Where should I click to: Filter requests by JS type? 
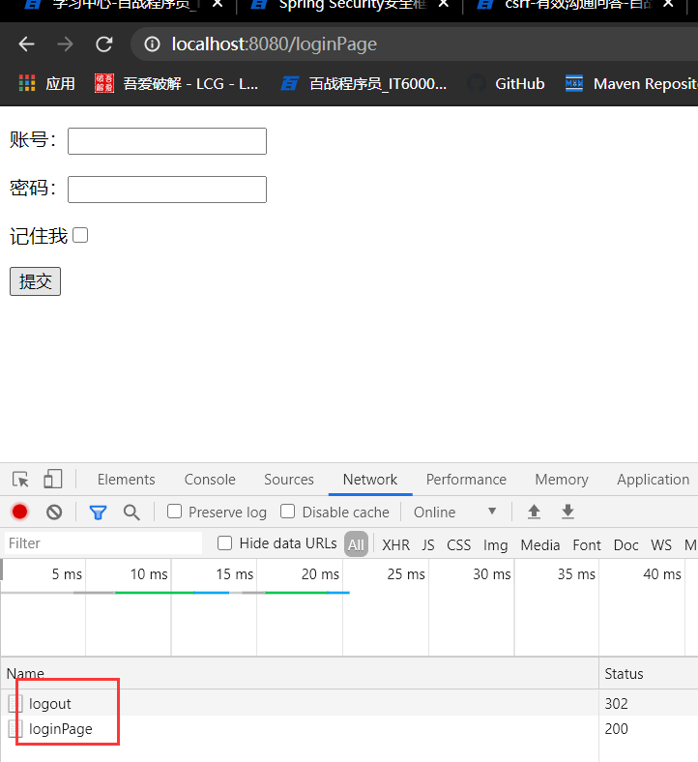428,544
